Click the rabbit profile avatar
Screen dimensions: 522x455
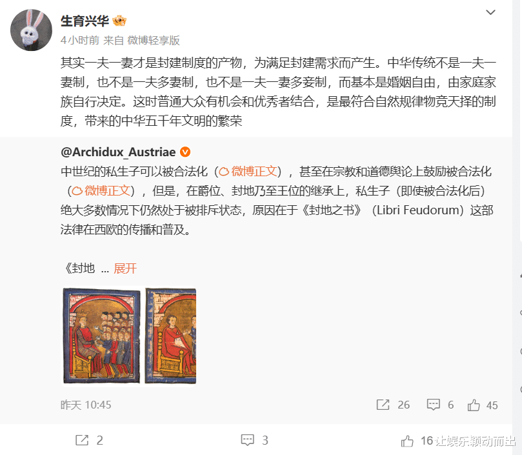(31, 30)
